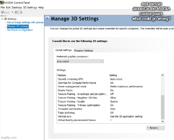
Task: Open Adjust image settings with preview
Action: click(x=25, y=22)
